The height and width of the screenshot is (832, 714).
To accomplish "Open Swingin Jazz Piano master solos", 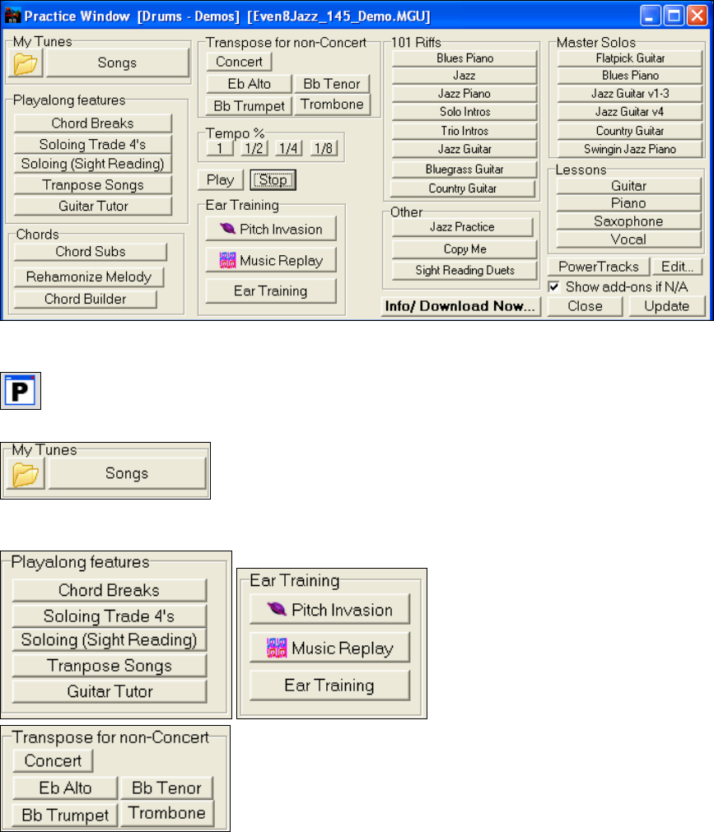I will [x=630, y=149].
